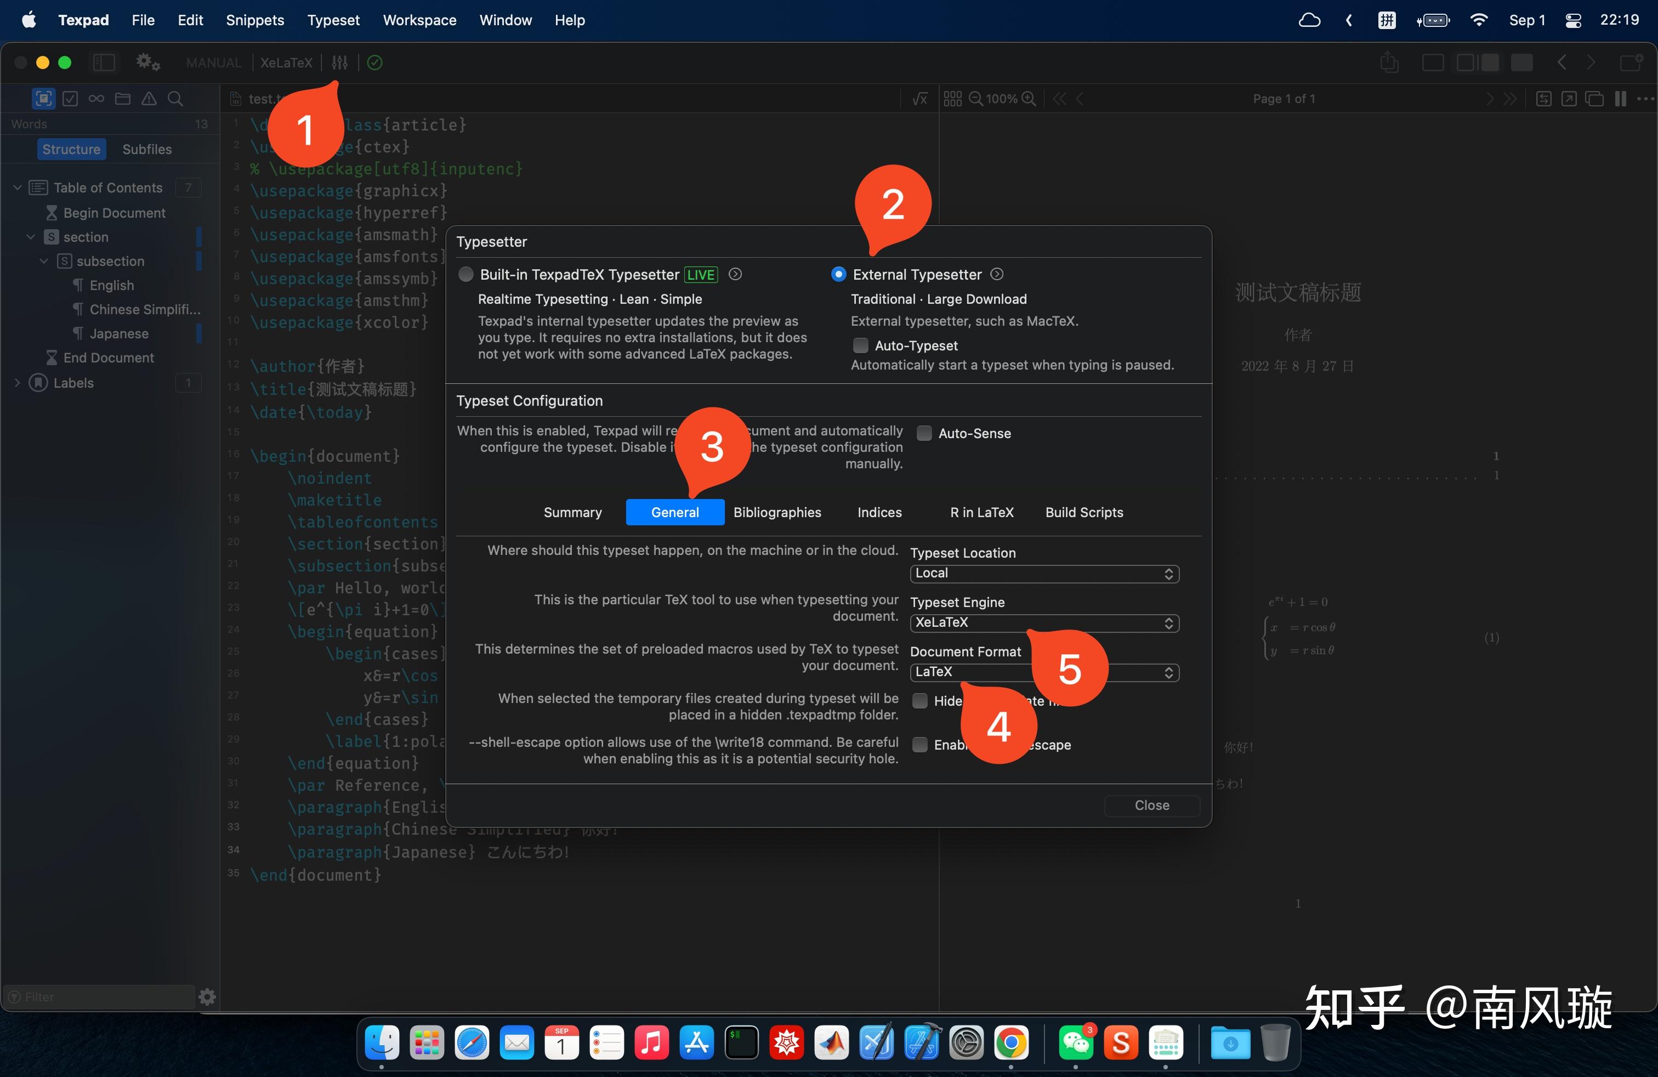Toggle the sidebar panel icon
Image resolution: width=1658 pixels, height=1077 pixels.
(x=104, y=63)
